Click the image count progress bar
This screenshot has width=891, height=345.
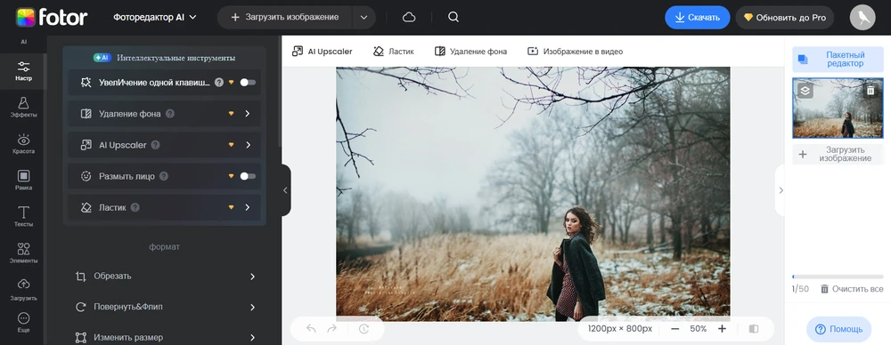pos(838,277)
